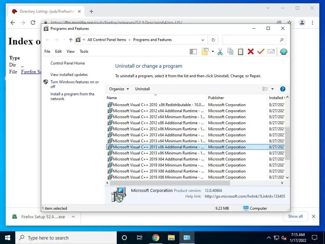
Task: Select Visual C++ 2012 x86 Minimum Runtime
Action: pos(196,129)
